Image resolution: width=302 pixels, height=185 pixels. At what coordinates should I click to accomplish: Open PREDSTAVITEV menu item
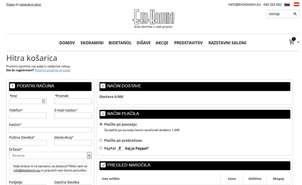188,43
